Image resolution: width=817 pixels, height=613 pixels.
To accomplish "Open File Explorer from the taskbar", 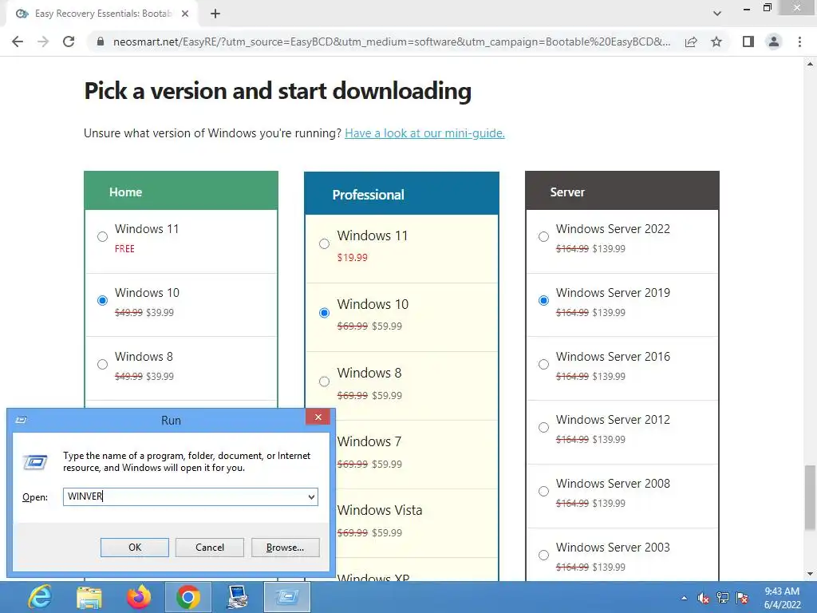I will click(x=89, y=597).
